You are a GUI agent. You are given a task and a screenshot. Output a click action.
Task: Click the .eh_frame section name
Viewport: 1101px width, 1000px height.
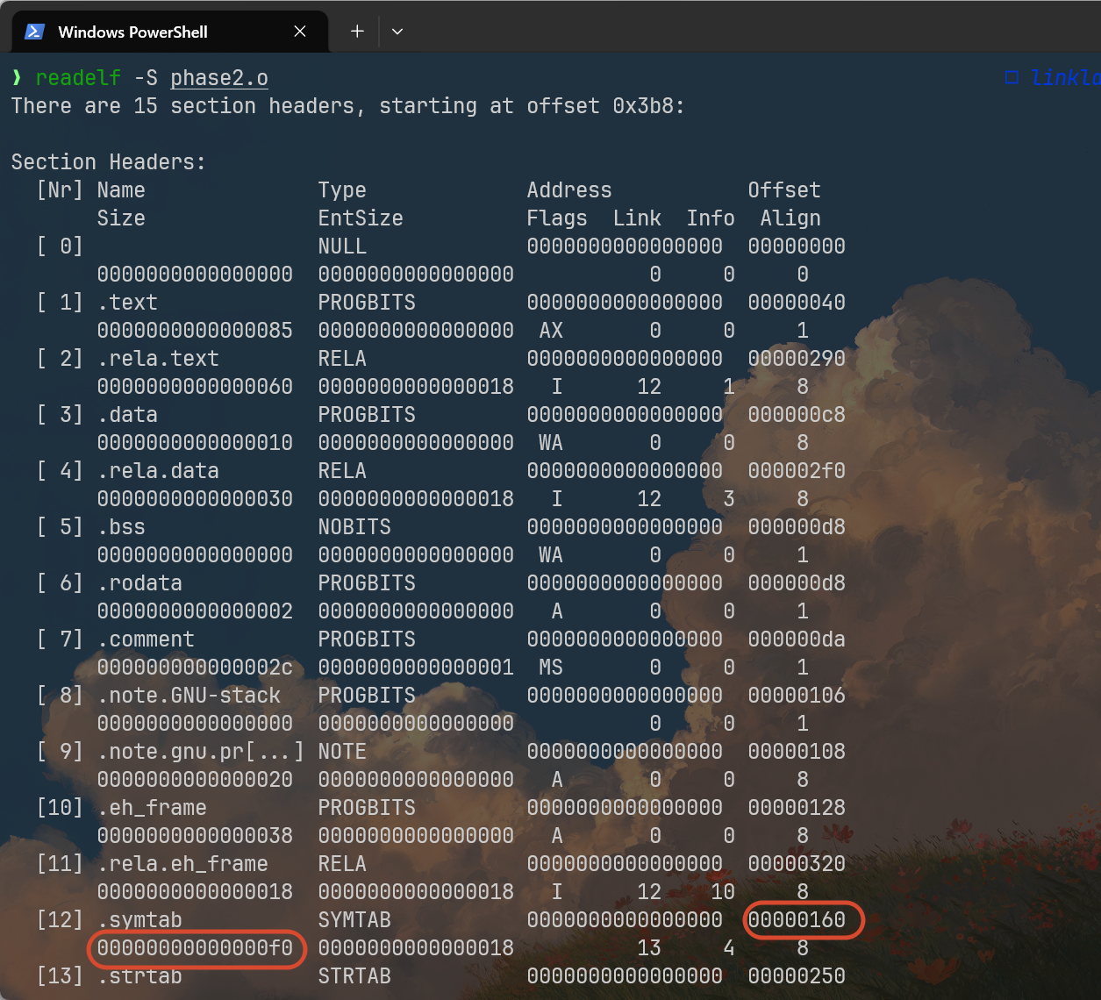[152, 808]
